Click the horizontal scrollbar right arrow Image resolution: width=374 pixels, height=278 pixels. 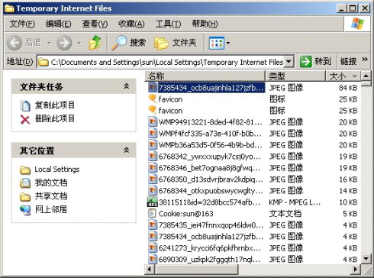(x=356, y=269)
